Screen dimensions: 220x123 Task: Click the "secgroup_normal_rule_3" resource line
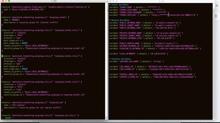point(42,82)
